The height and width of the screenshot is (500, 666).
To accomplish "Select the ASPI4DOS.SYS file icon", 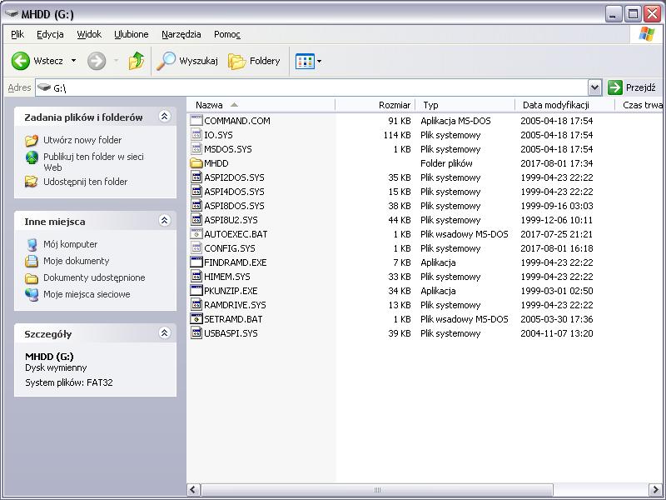I will pos(196,192).
